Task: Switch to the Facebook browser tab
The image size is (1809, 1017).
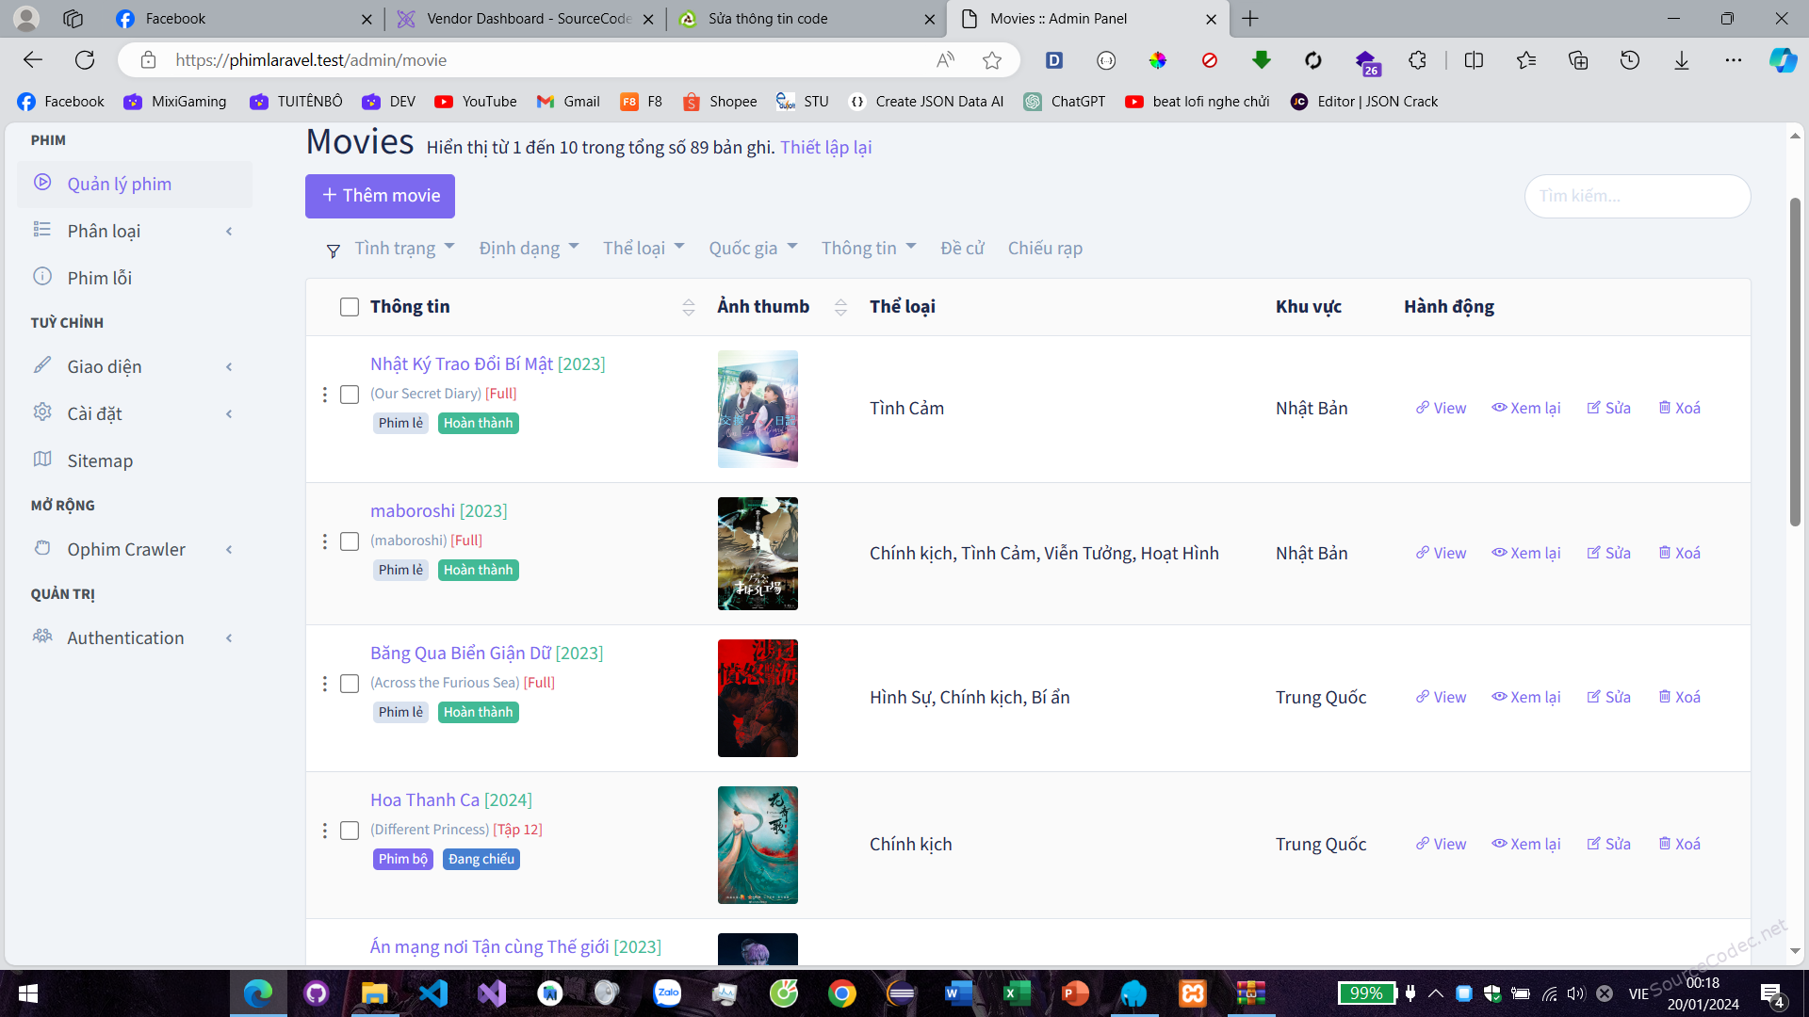Action: pyautogui.click(x=241, y=19)
